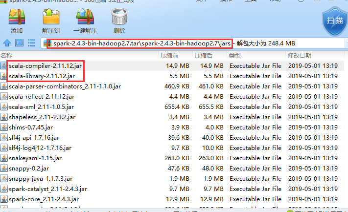Viewport: 348px width, 212px height.
Task: Select the file scala-compiler-2.11.12.jar
Action: point(46,66)
